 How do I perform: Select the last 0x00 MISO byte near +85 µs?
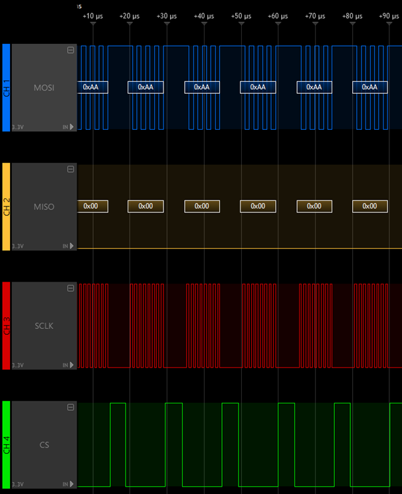[370, 206]
